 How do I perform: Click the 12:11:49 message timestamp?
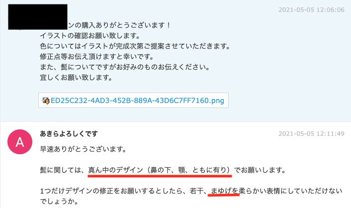click(311, 133)
